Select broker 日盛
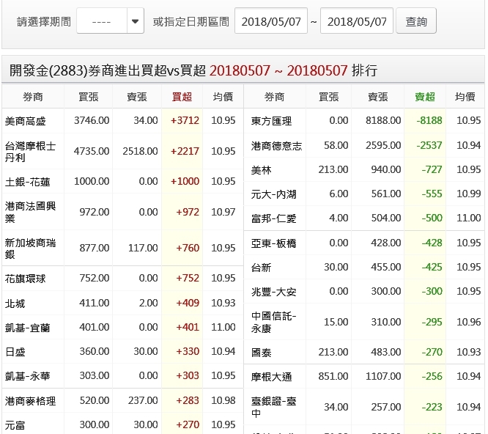Screen dimensions: 488x434 [15, 351]
